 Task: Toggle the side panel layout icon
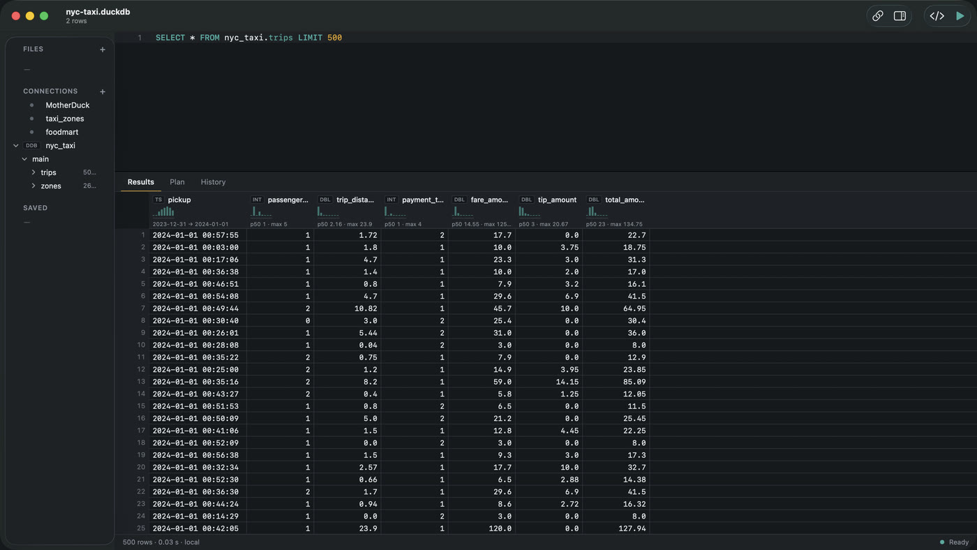[900, 15]
